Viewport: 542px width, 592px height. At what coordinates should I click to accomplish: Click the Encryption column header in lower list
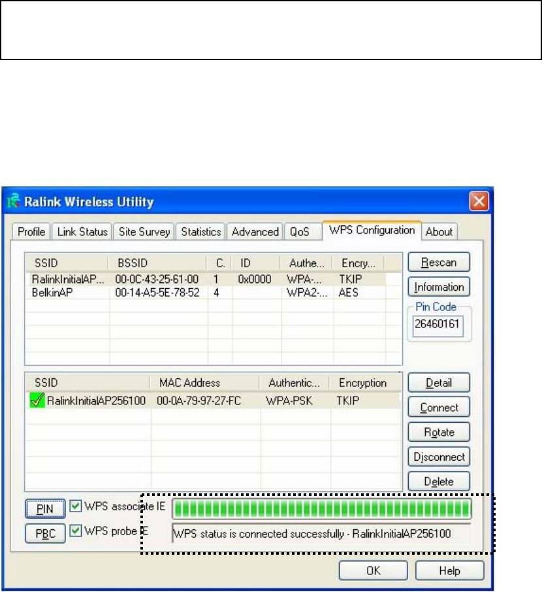click(364, 383)
